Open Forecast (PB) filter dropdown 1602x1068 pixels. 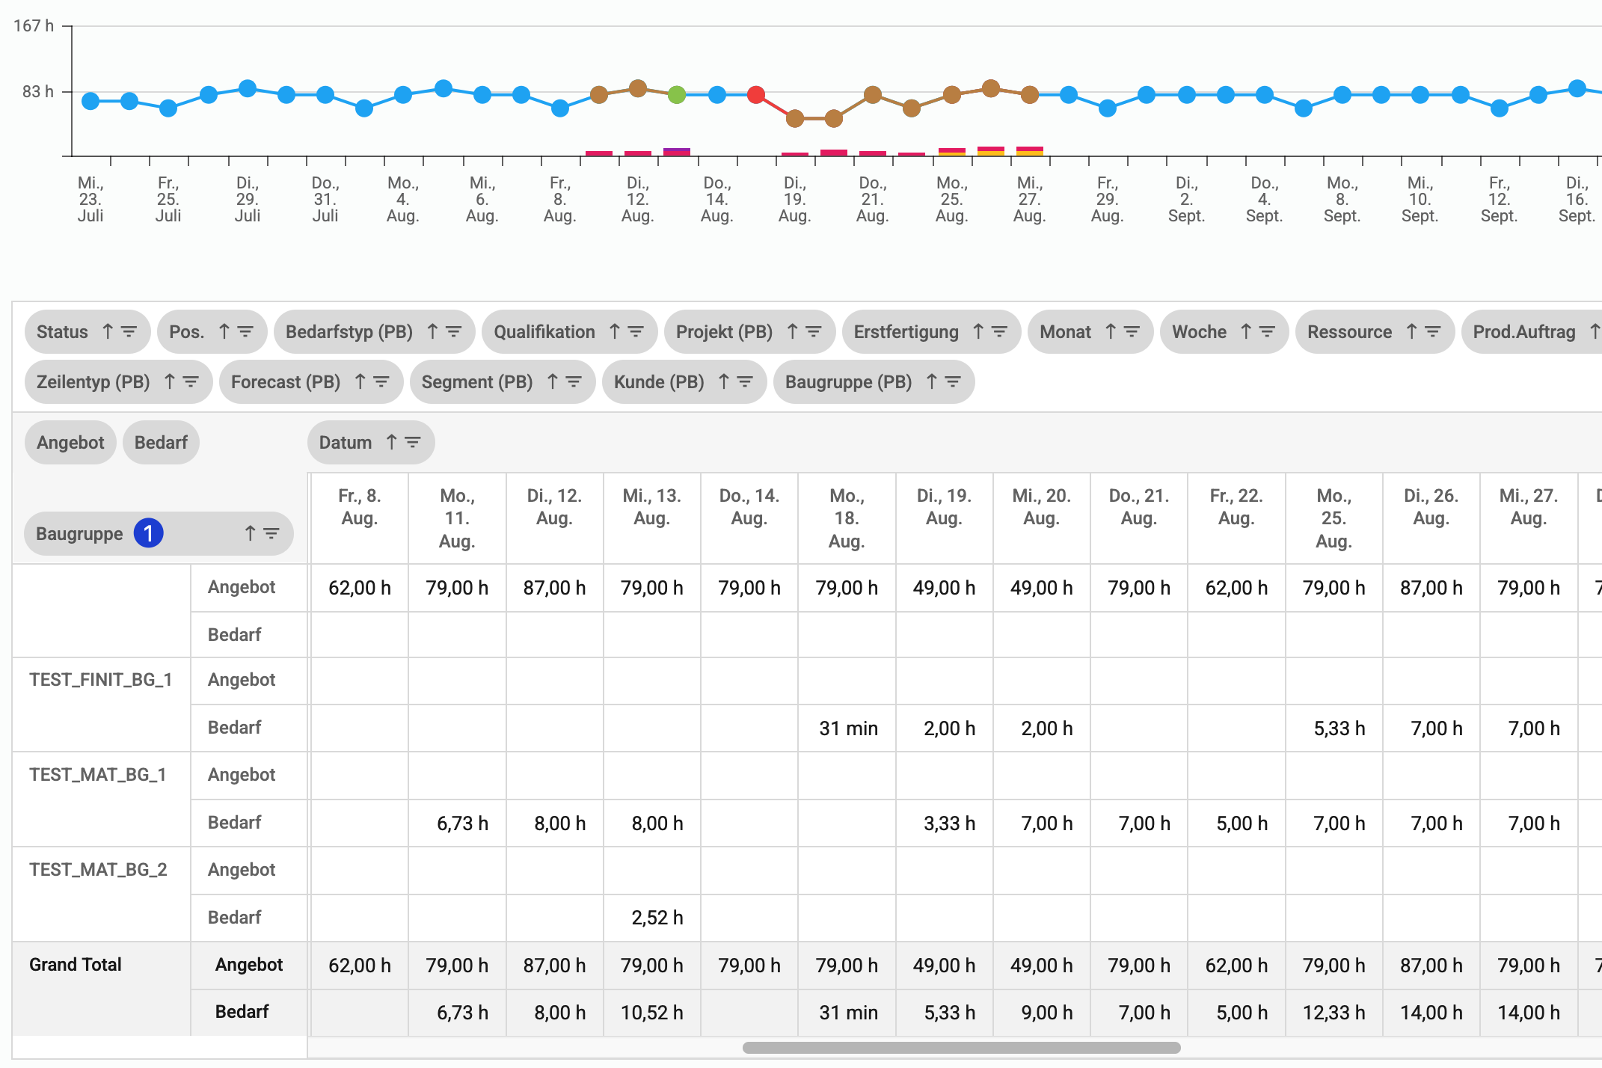(x=381, y=381)
